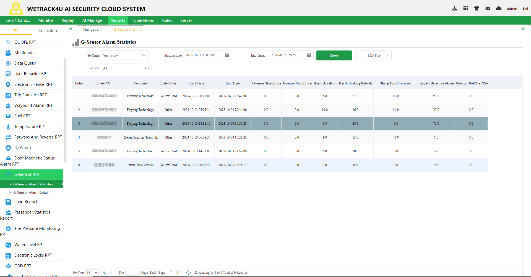Open the Starting time date picker
The image size is (531, 277).
click(227, 55)
